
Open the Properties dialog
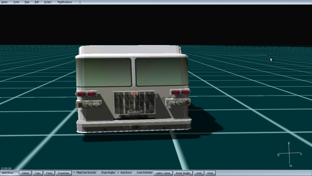[x=64, y=173]
